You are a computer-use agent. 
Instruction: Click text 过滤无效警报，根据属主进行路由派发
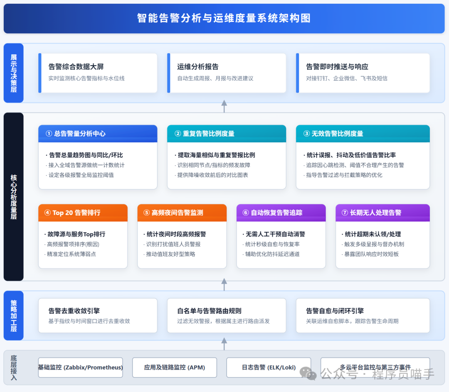point(223,321)
